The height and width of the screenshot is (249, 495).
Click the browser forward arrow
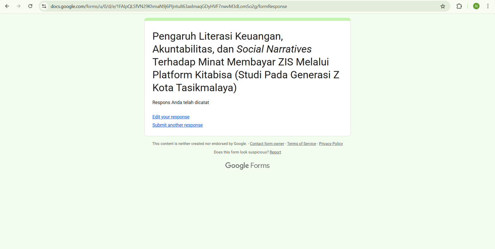pyautogui.click(x=19, y=6)
